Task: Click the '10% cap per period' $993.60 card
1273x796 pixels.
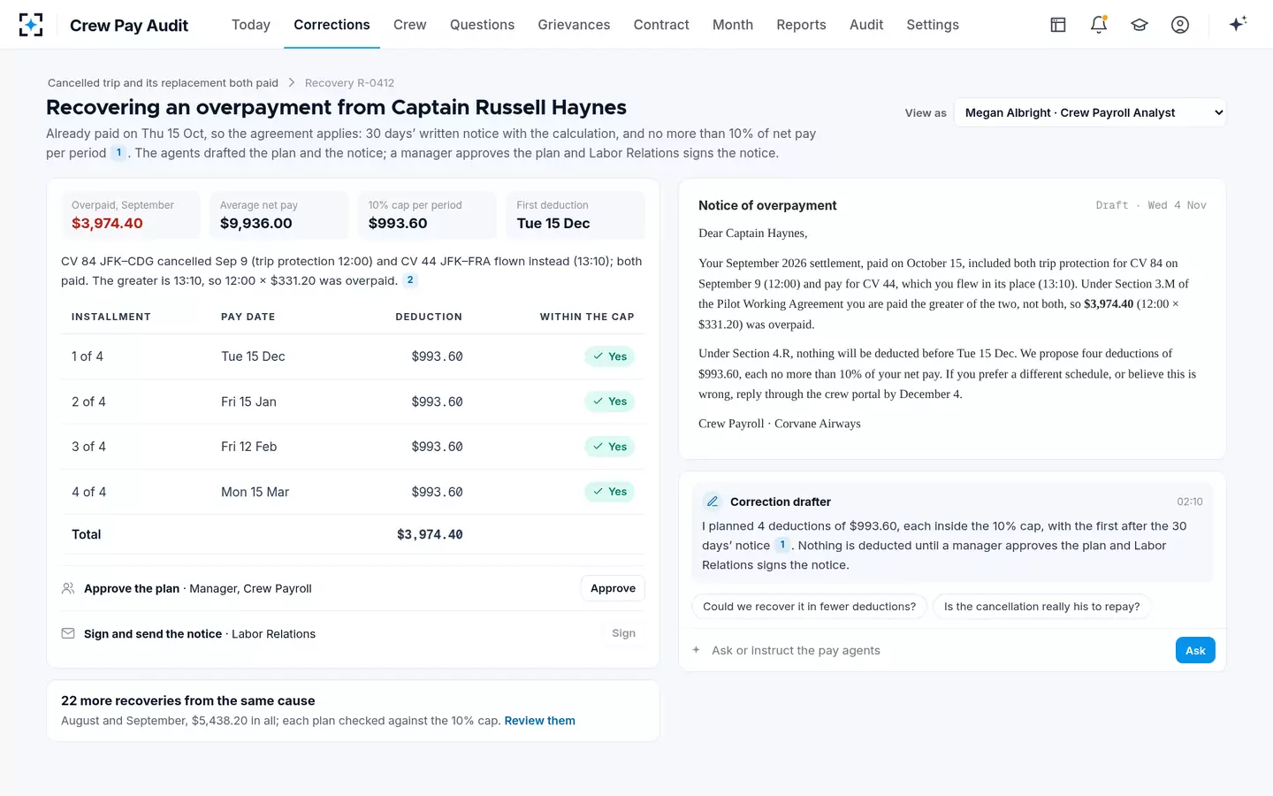Action: tap(426, 215)
